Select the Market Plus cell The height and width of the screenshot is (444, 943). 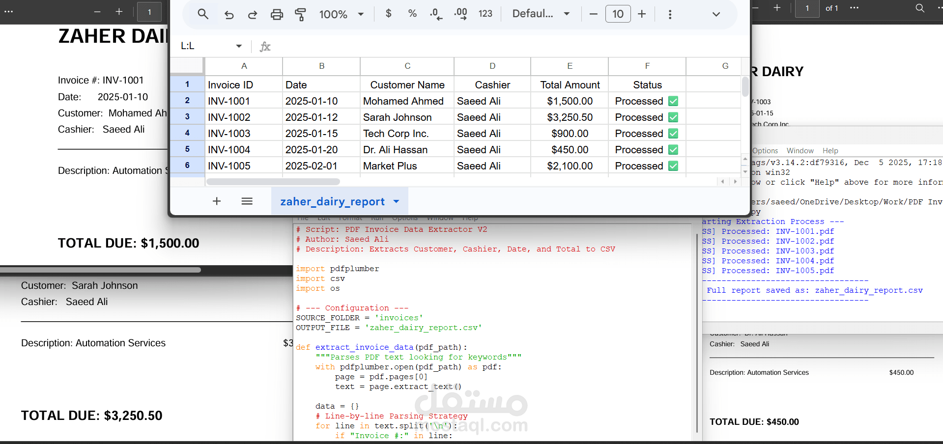407,166
